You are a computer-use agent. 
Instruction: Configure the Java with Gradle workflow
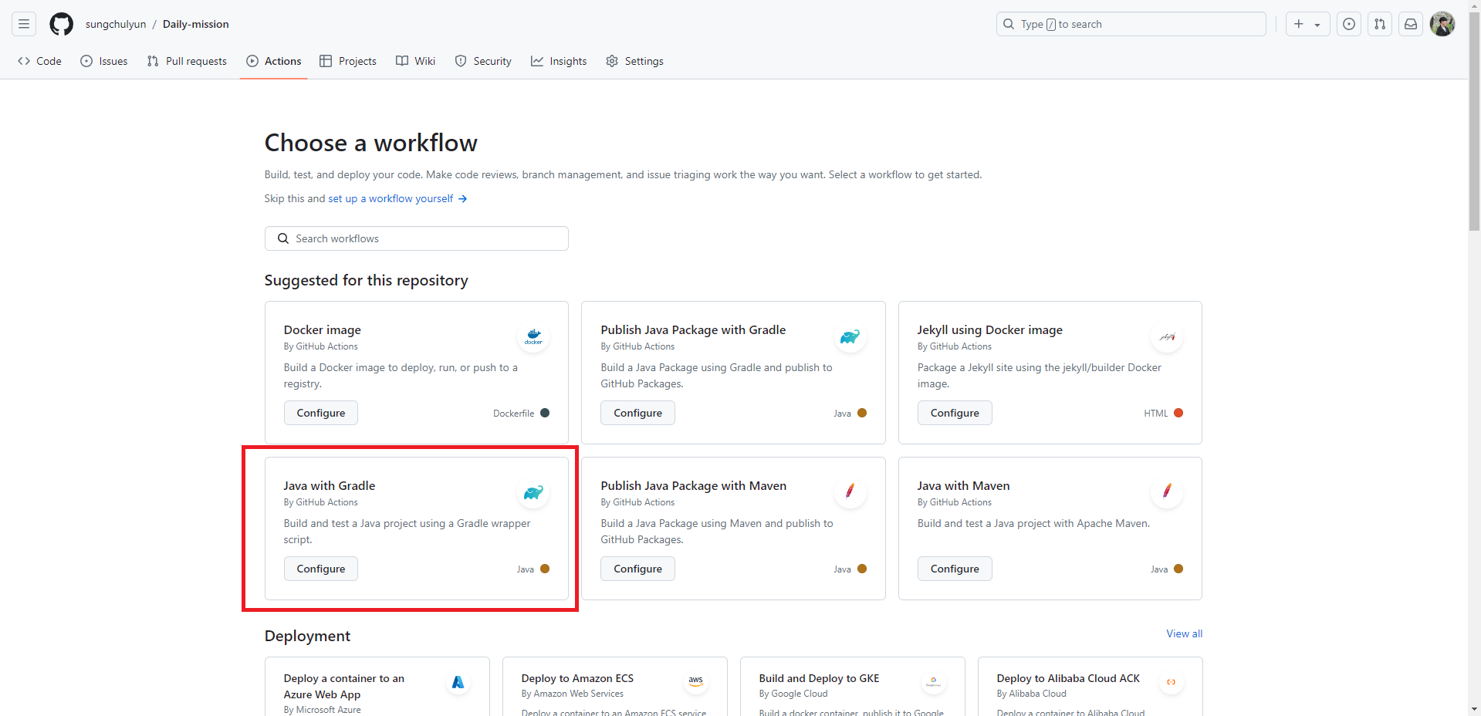321,569
